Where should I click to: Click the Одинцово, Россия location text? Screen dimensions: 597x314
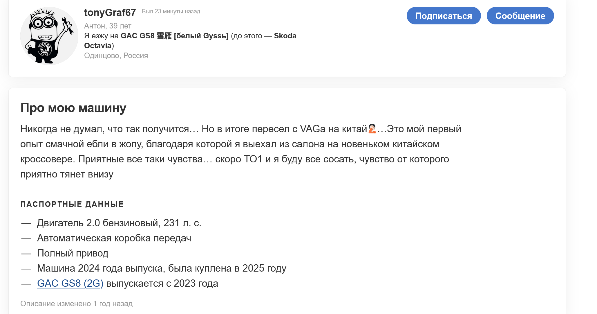(x=116, y=55)
